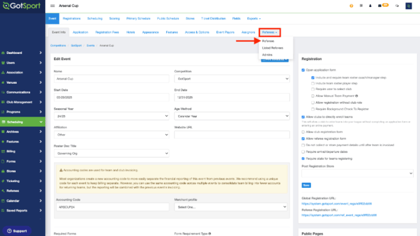Switch to the Registration Fees tab
This screenshot has height=236, width=420.
[107, 32]
